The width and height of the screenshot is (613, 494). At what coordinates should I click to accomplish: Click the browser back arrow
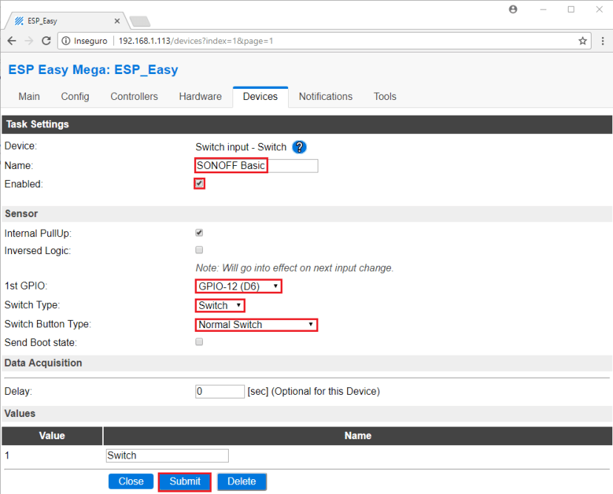pyautogui.click(x=11, y=41)
